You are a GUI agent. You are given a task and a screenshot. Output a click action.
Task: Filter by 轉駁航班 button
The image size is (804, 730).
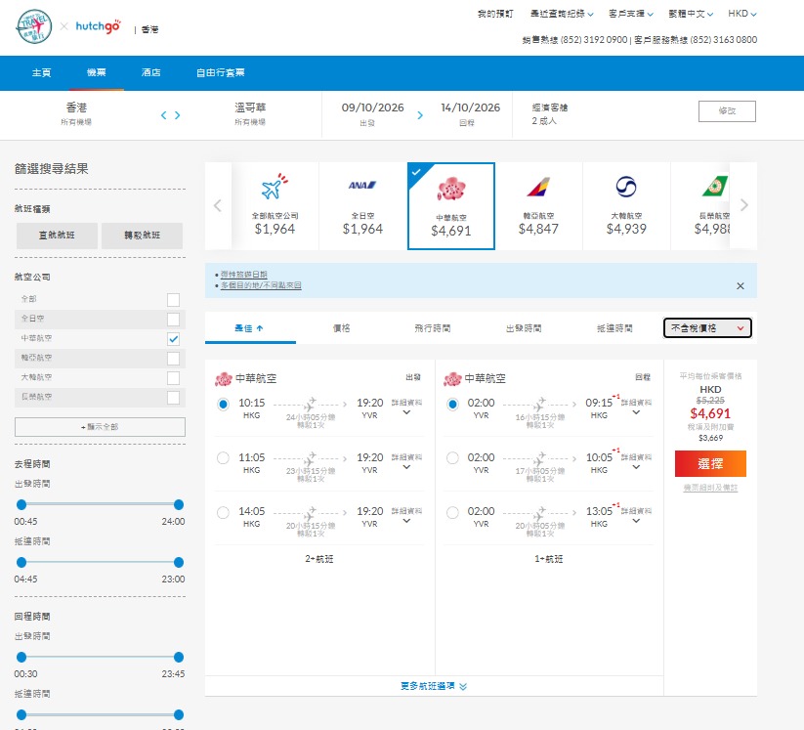coord(142,236)
